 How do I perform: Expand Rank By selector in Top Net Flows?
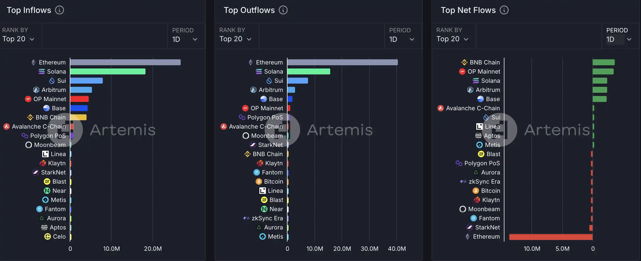click(452, 39)
